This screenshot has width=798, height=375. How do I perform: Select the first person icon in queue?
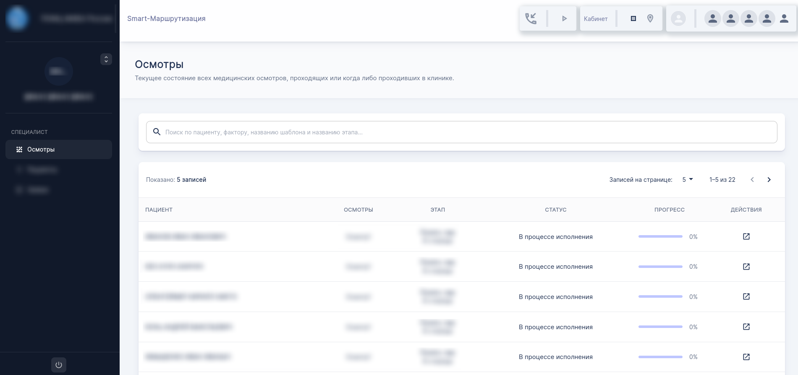tap(712, 18)
